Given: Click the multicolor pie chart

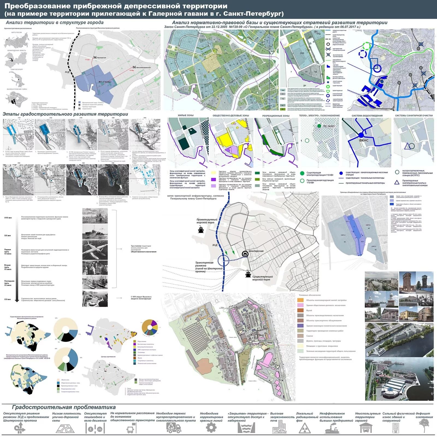Looking at the screenshot, I should pos(150,327).
